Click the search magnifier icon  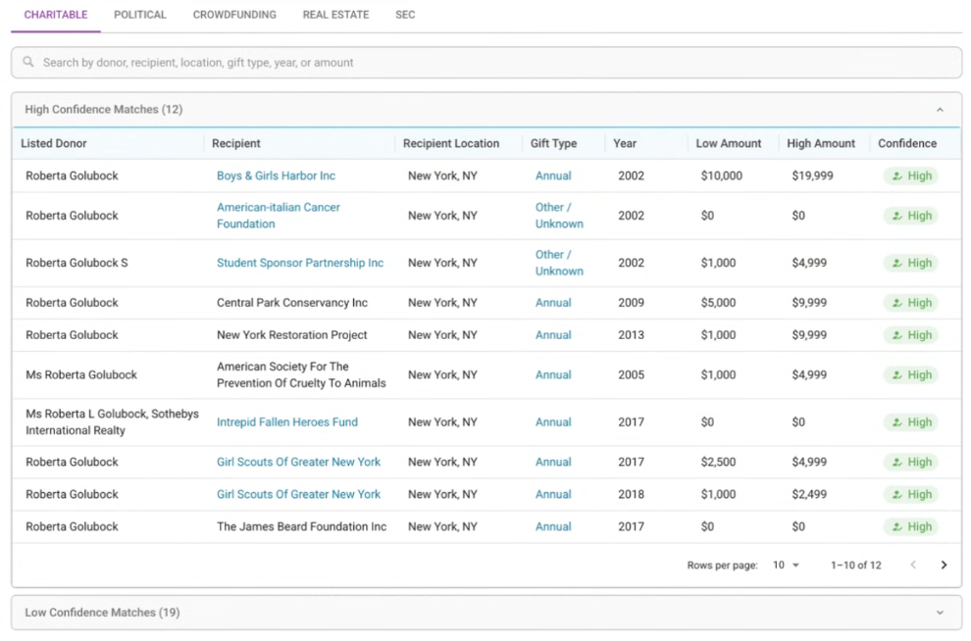click(x=28, y=62)
